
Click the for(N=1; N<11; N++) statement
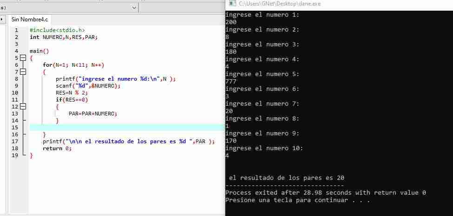coord(73,65)
